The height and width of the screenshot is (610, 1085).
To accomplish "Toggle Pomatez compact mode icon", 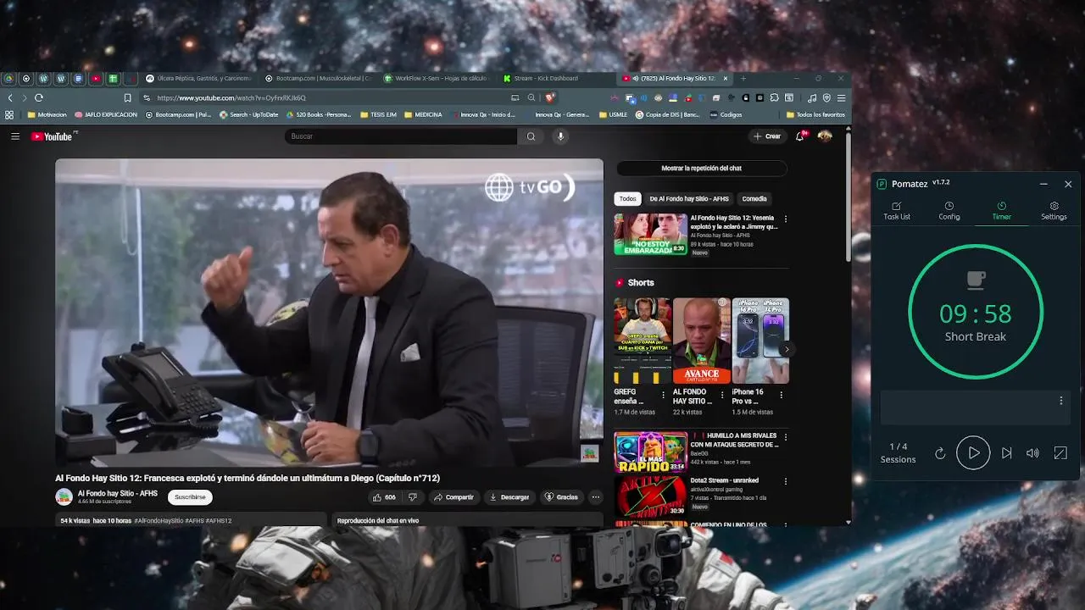I will pos(1060,453).
